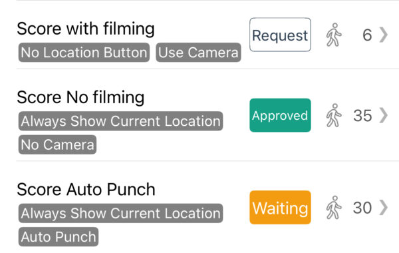This screenshot has height=253, width=399.
Task: Expand Score No filming via chevron
Action: coord(384,115)
